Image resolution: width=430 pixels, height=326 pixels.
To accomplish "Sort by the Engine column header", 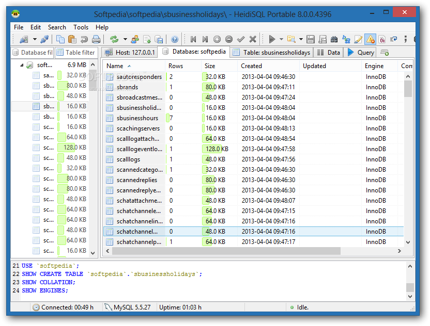I will pos(379,66).
